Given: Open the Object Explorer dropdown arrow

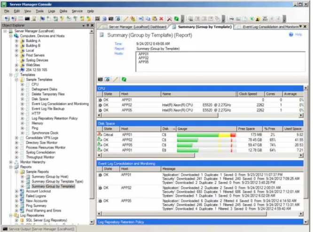Looking at the screenshot, I should [x=84, y=25].
